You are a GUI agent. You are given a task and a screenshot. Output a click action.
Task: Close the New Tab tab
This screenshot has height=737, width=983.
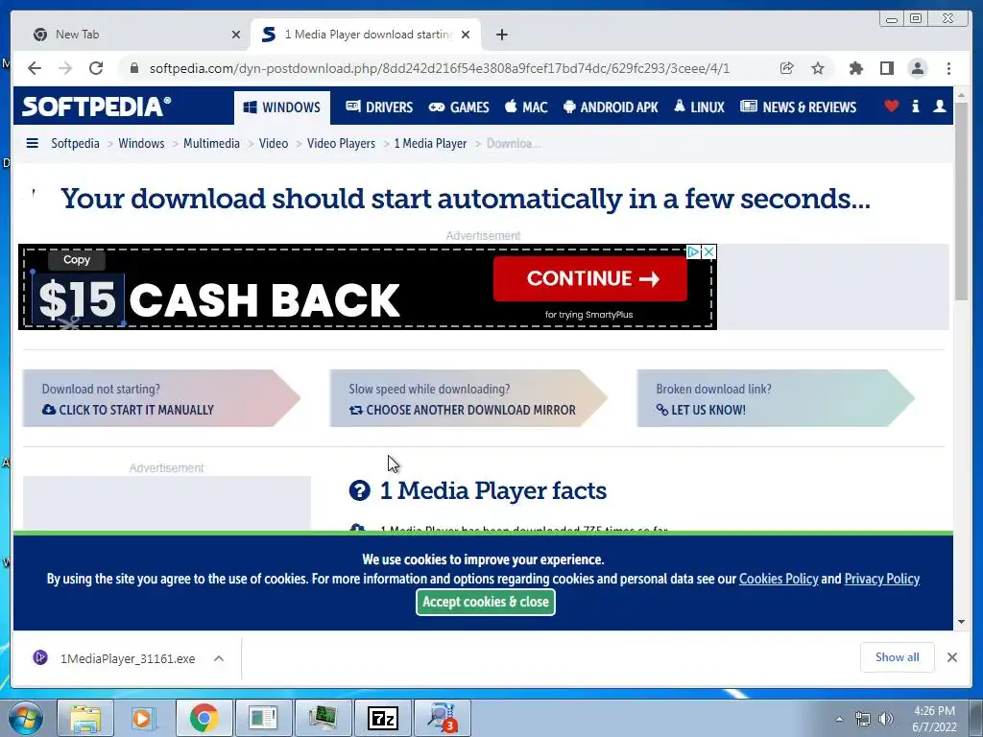(x=236, y=35)
